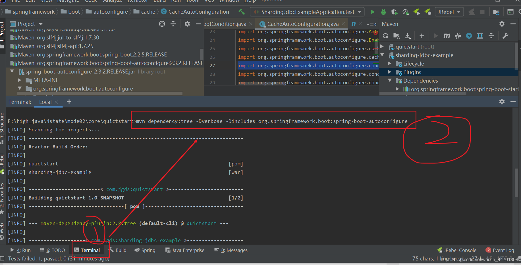Expand Lifecycle node in Maven tree

click(x=390, y=63)
